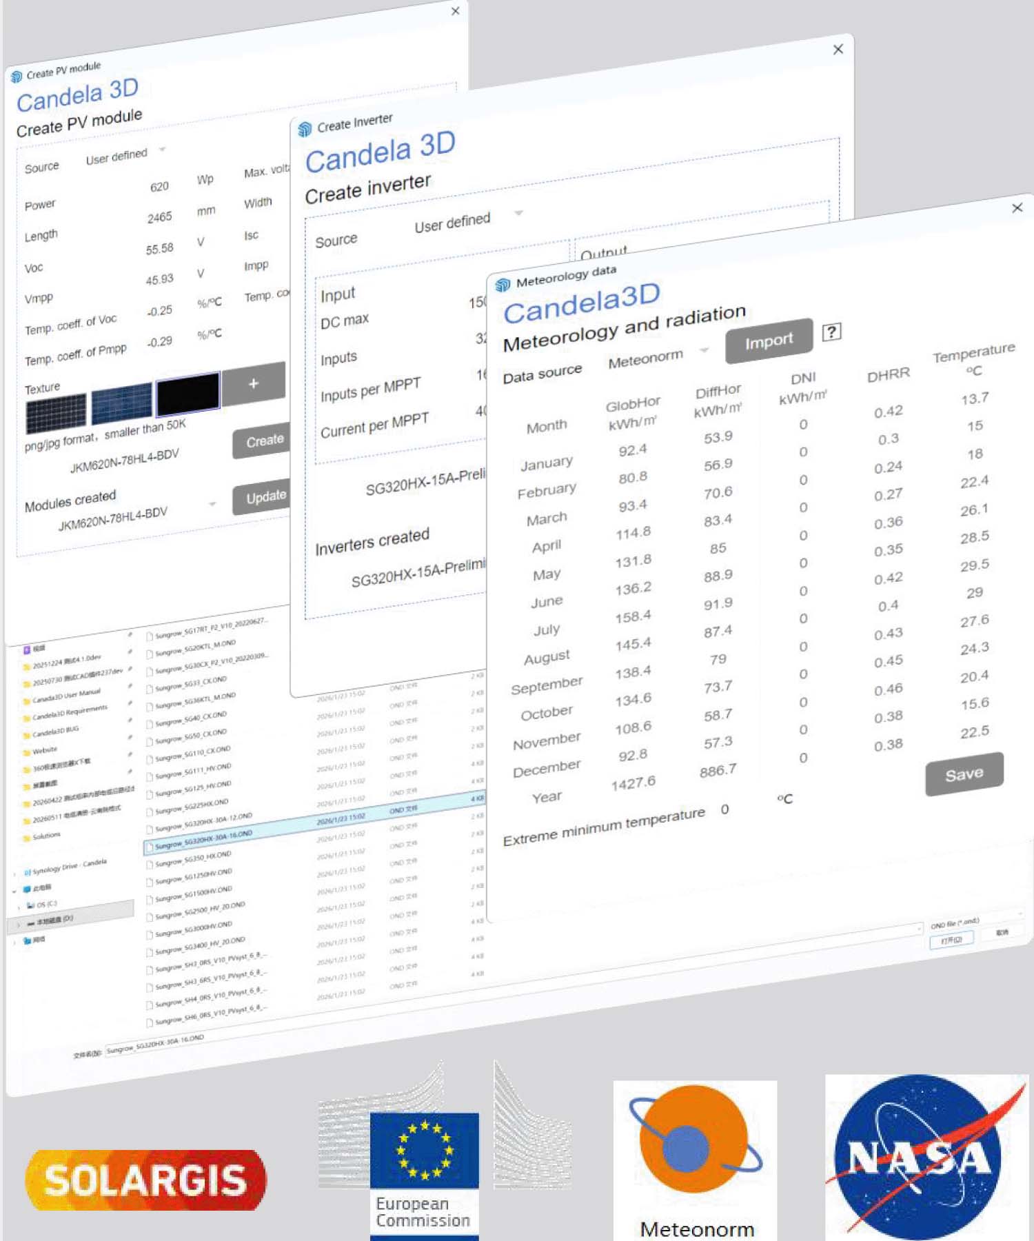Click the Length field showing 2465

tap(159, 218)
